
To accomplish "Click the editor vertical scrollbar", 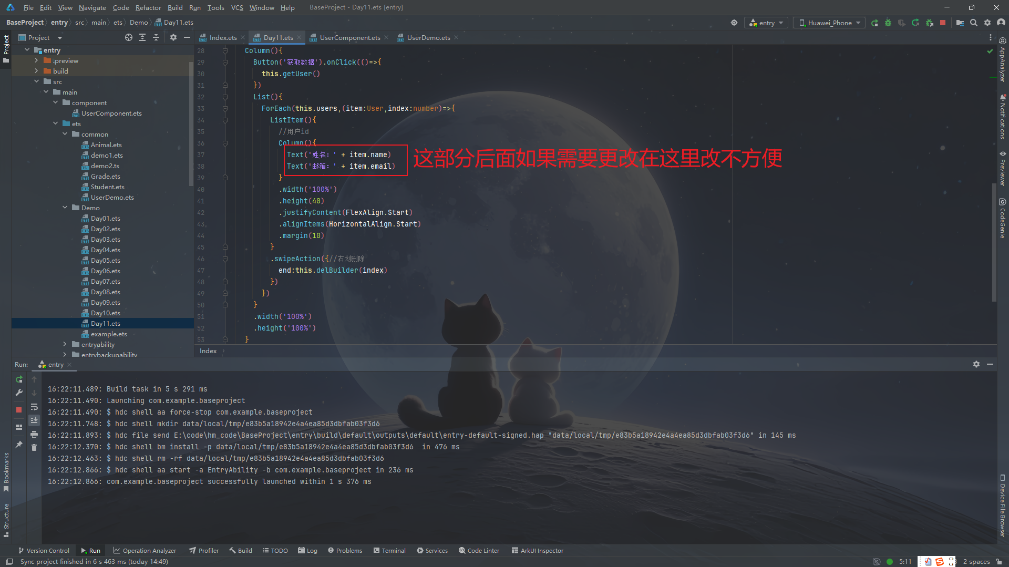I will click(994, 242).
